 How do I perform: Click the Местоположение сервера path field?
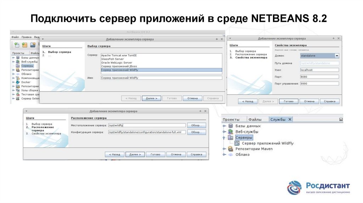(x=147, y=126)
